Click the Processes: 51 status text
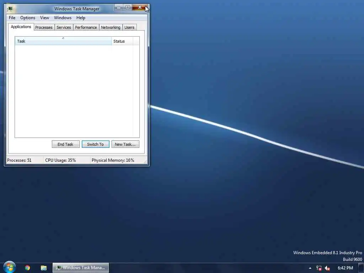Screen dimensions: 364x273 (19, 160)
